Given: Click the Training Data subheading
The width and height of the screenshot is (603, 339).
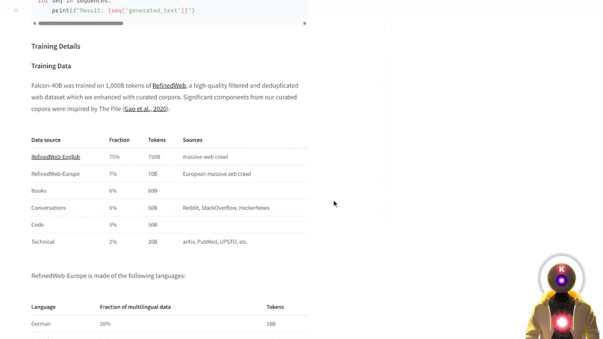Looking at the screenshot, I should [x=51, y=66].
